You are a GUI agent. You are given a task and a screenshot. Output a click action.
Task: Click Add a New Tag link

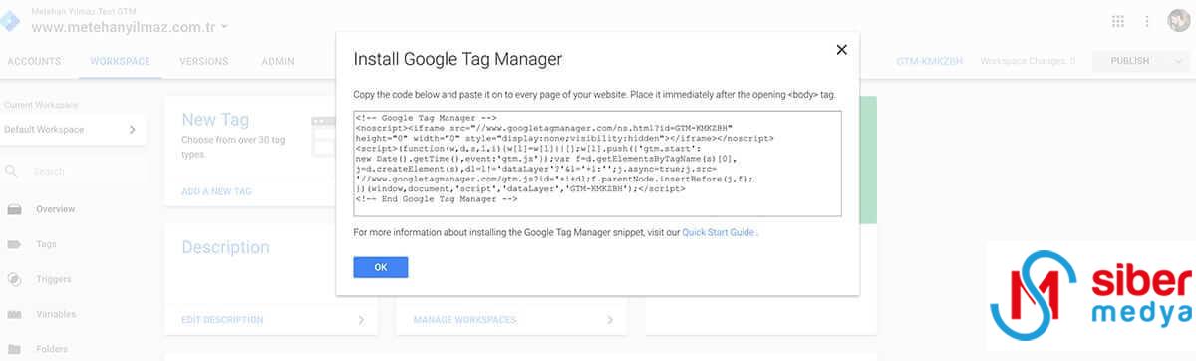[216, 190]
